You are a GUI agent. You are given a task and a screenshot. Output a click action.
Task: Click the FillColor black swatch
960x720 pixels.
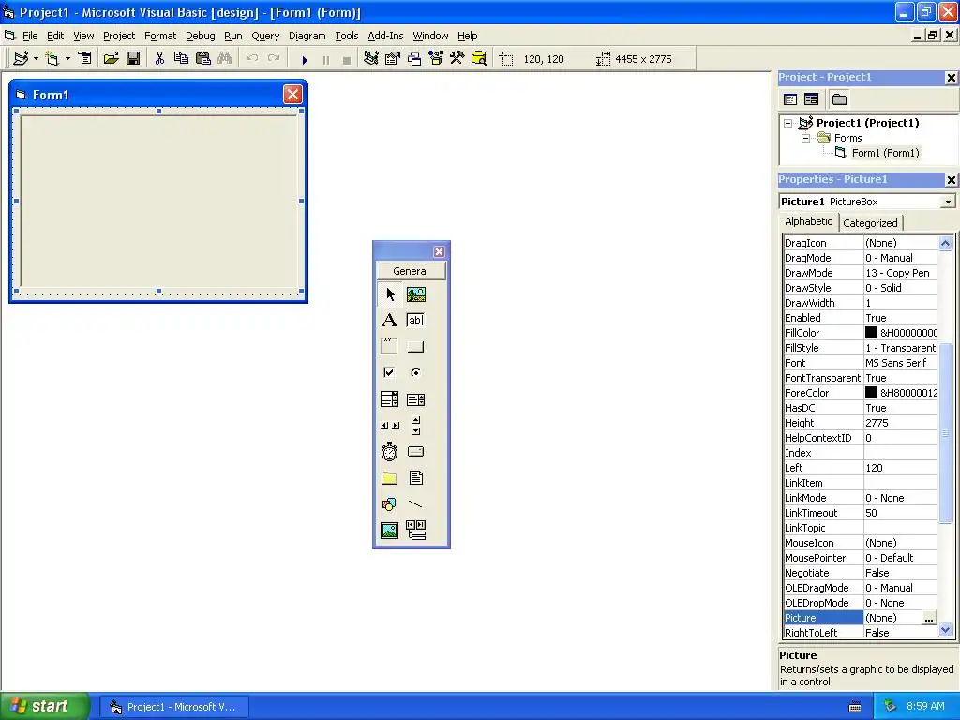(x=871, y=333)
